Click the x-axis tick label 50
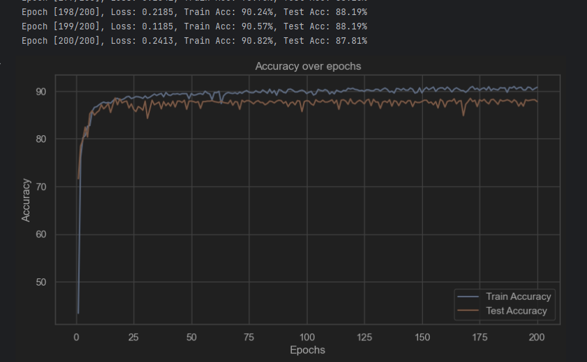This screenshot has height=362, width=587. [191, 337]
